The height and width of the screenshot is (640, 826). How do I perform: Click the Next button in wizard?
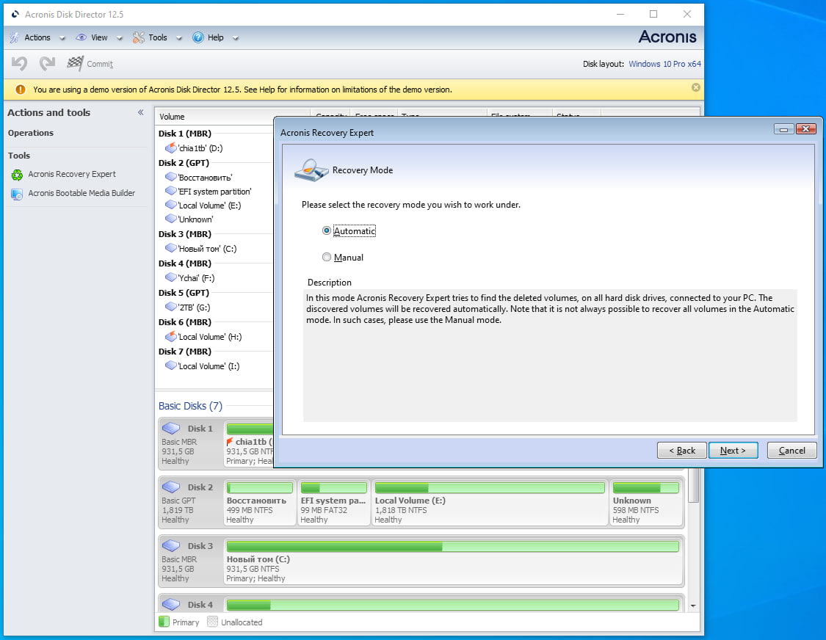733,451
